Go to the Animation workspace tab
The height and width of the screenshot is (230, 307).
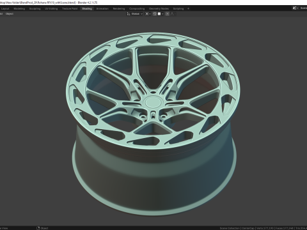(102, 9)
